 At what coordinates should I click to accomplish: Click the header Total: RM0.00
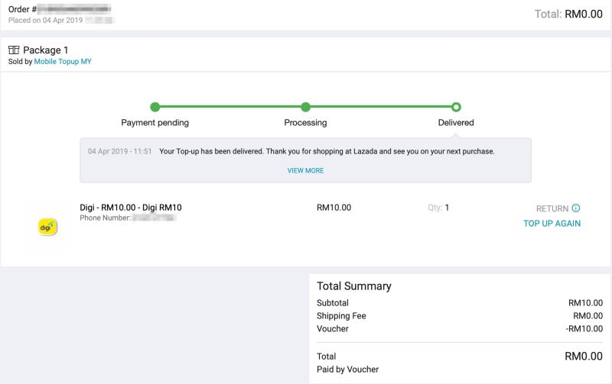click(x=568, y=14)
